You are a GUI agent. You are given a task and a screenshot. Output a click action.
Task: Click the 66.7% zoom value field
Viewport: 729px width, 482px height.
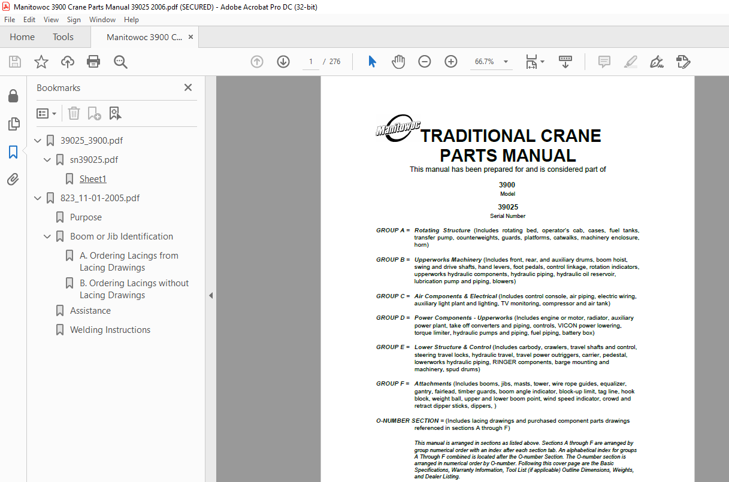485,62
